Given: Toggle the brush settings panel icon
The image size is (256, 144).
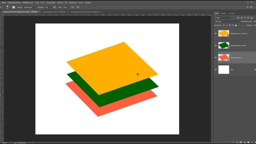Looking at the screenshot, I should 14,7.
